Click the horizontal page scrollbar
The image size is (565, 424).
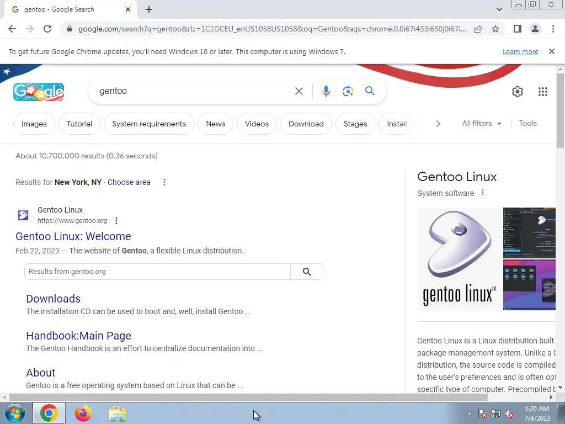coord(248,397)
